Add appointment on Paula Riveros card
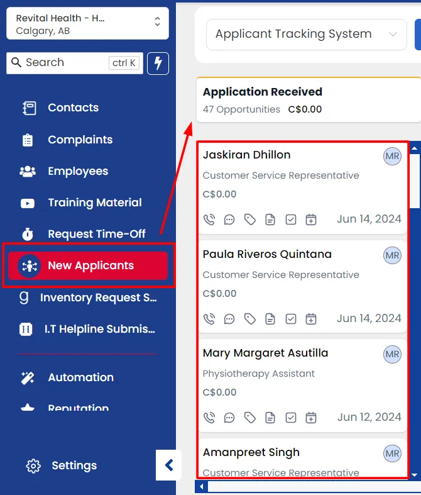 (311, 319)
